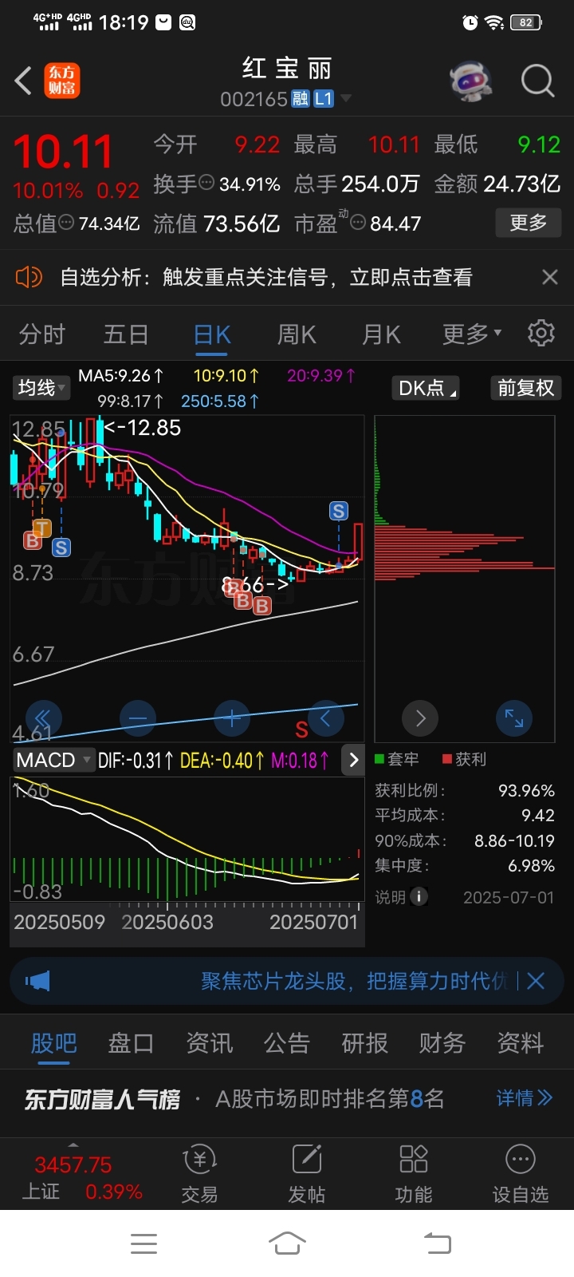
Task: Tap the 获利 red legend swatch
Action: (447, 759)
